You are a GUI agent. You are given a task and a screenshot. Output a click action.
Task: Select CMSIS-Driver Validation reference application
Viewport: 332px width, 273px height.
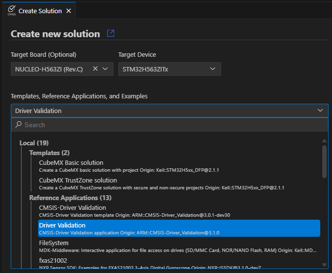[x=72, y=207]
